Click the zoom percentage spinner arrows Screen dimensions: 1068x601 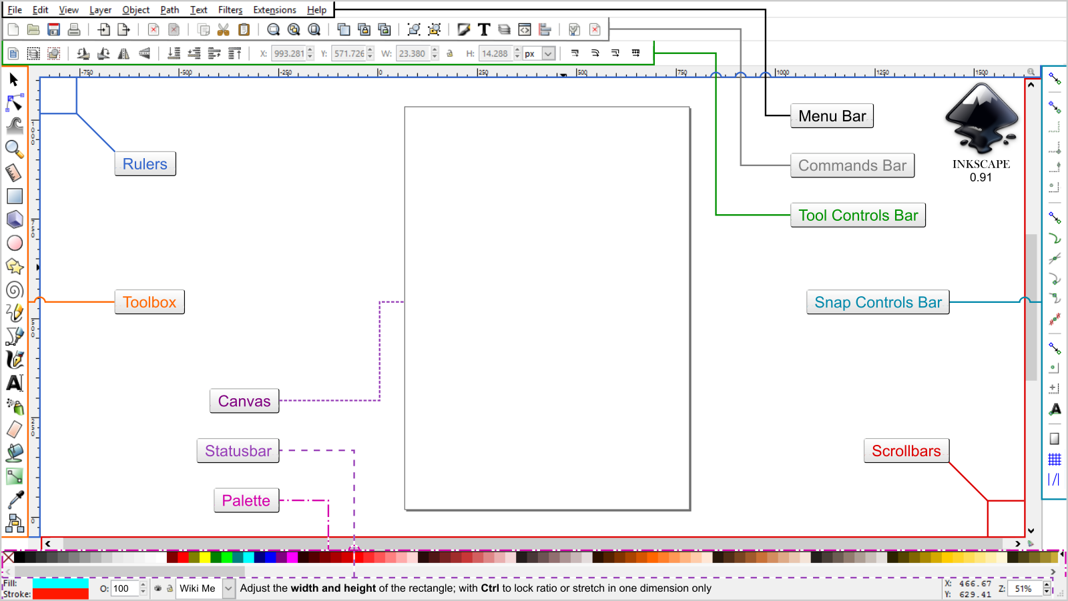coord(1047,588)
